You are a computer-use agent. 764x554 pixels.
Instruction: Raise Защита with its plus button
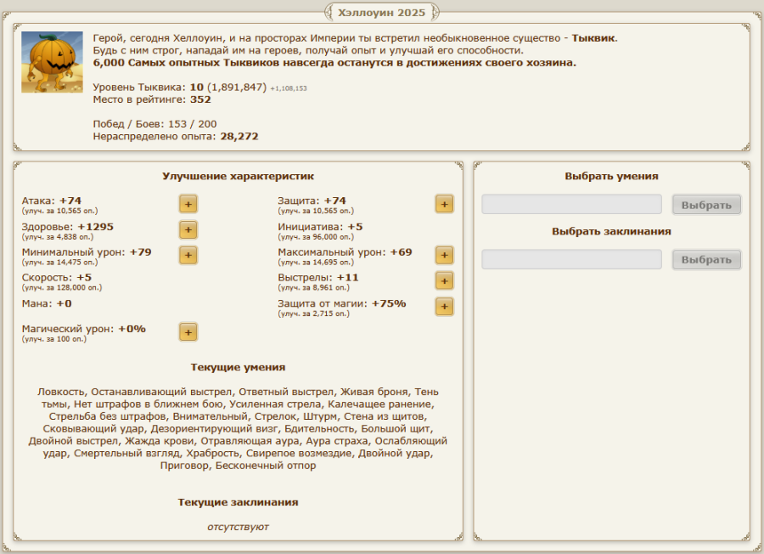point(444,204)
